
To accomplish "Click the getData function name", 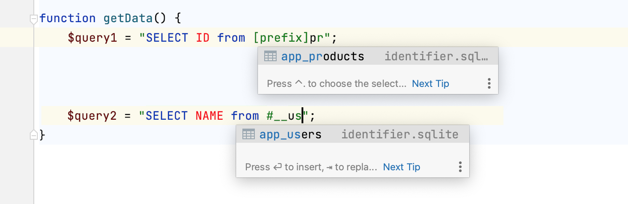I will click(128, 19).
